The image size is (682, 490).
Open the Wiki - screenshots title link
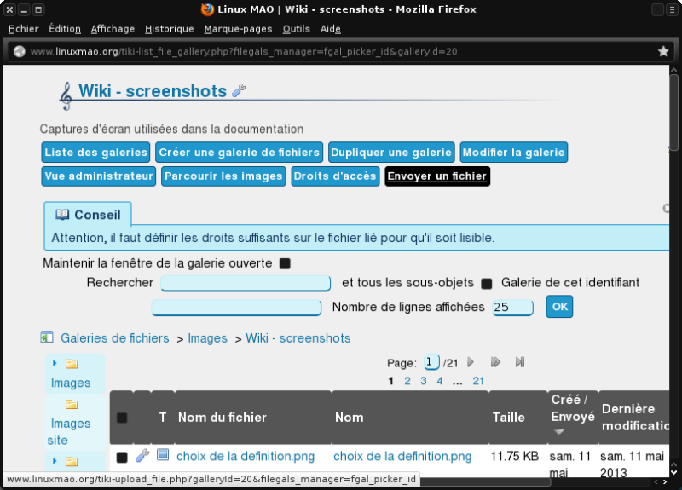[153, 91]
